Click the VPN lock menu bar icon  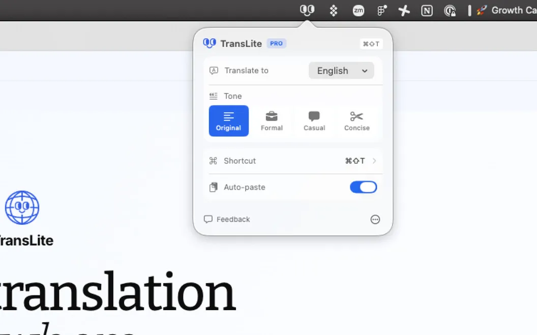450,11
